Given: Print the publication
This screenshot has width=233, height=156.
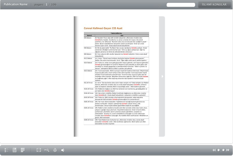Looking at the screenshot, I should tap(55, 150).
